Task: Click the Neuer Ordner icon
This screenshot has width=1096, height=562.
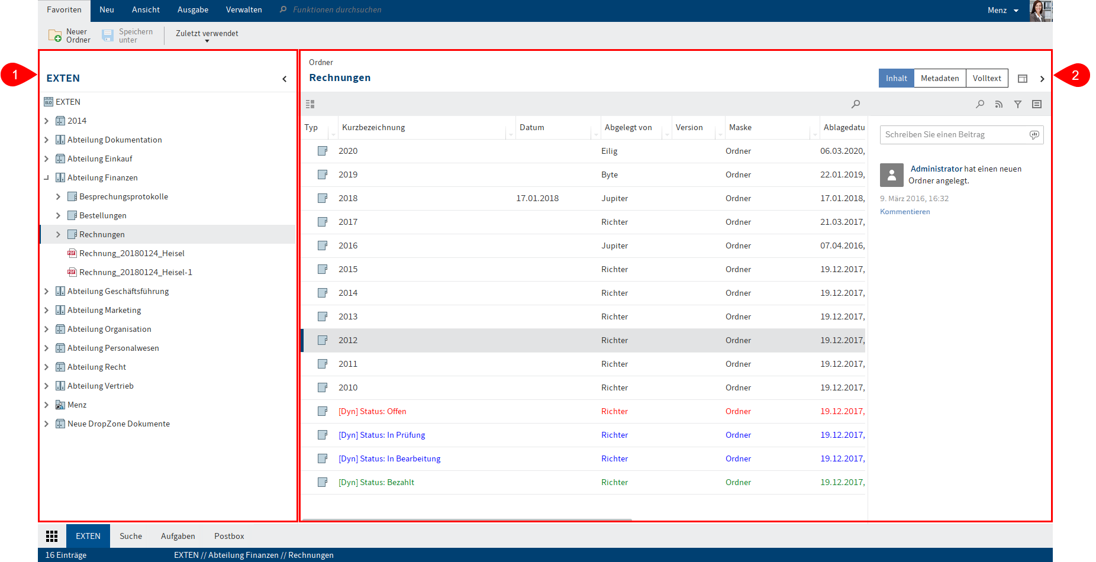Action: click(x=54, y=36)
